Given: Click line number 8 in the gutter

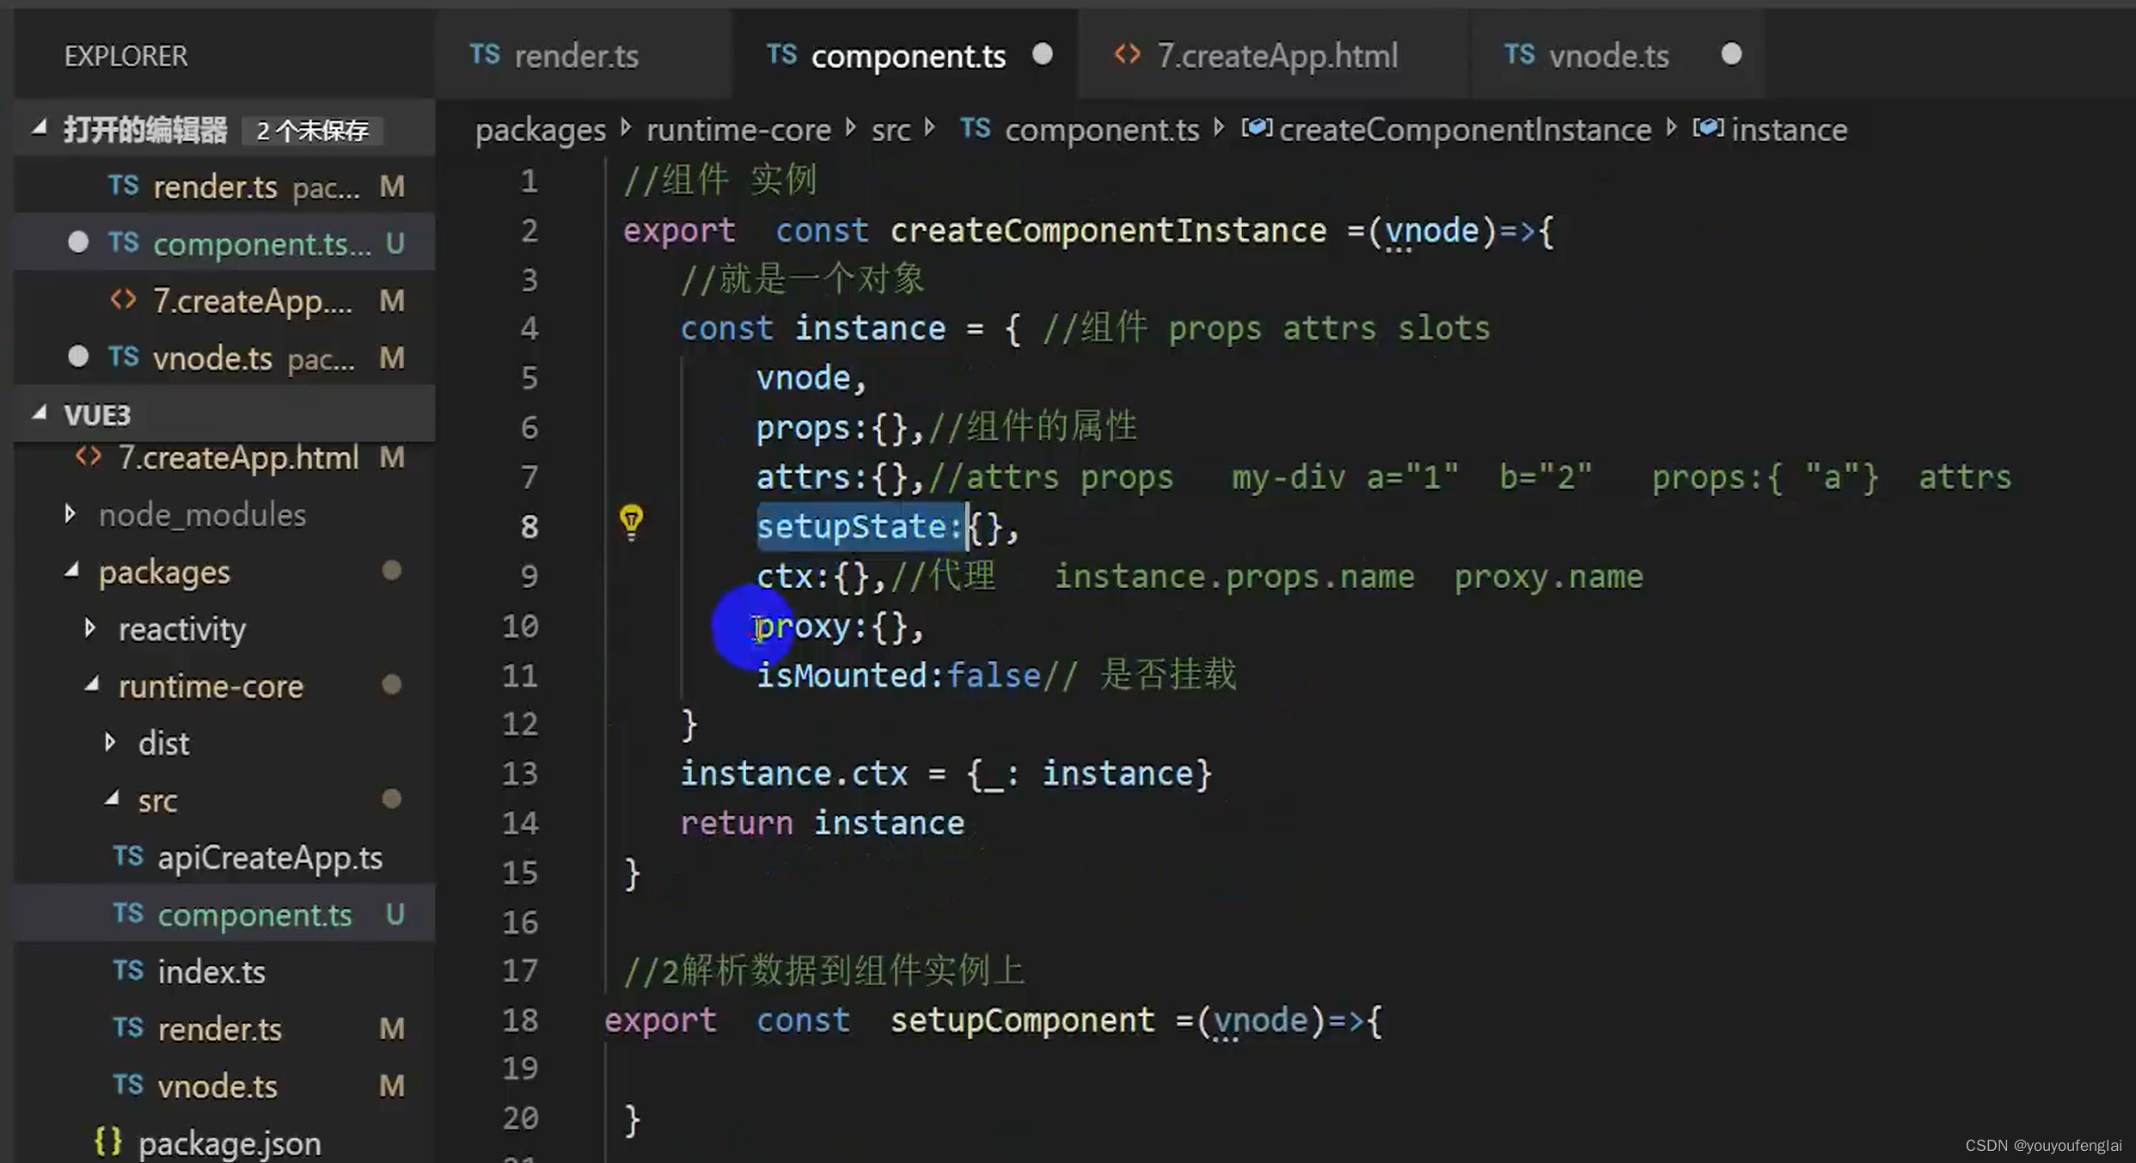Looking at the screenshot, I should point(529,526).
